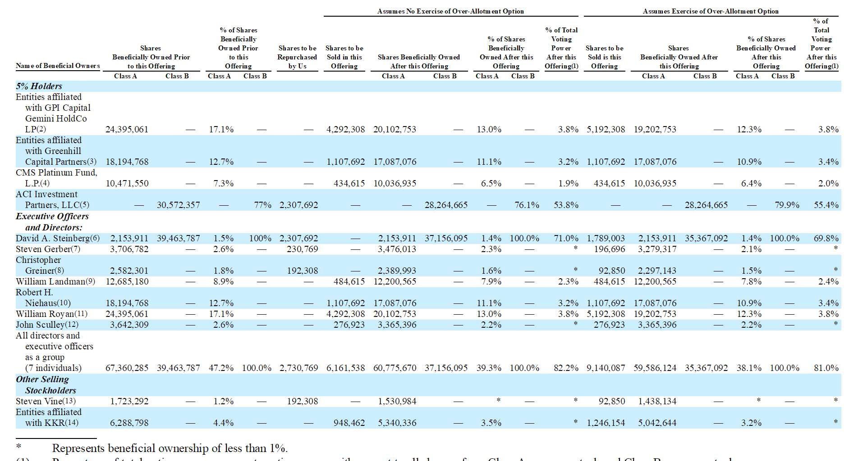This screenshot has height=461, width=849.
Task: Click the 'Other Selling Stockholders' heading
Action: pyautogui.click(x=46, y=384)
